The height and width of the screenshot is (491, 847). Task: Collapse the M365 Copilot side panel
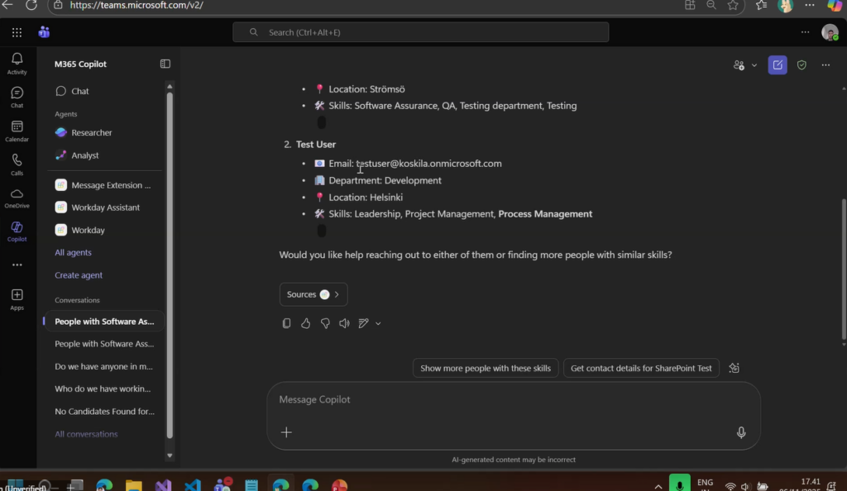click(x=165, y=64)
